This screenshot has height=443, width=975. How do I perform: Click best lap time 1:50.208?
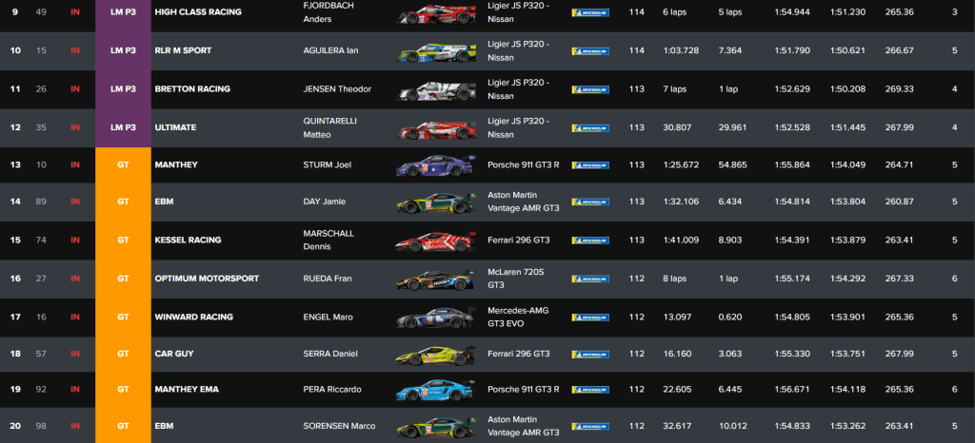click(847, 88)
